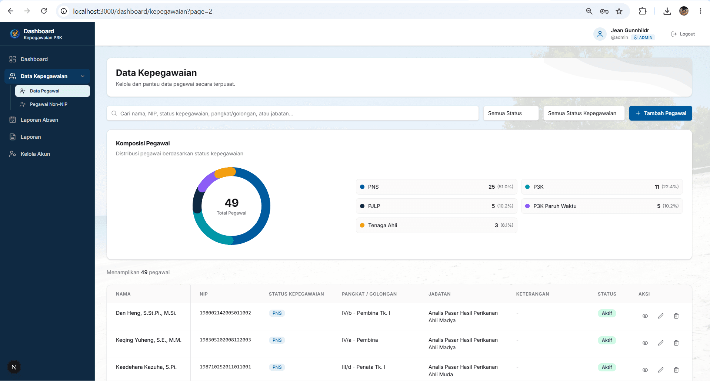Edit Kaedehara Kazuha employee record
This screenshot has width=710, height=381.
click(660, 370)
